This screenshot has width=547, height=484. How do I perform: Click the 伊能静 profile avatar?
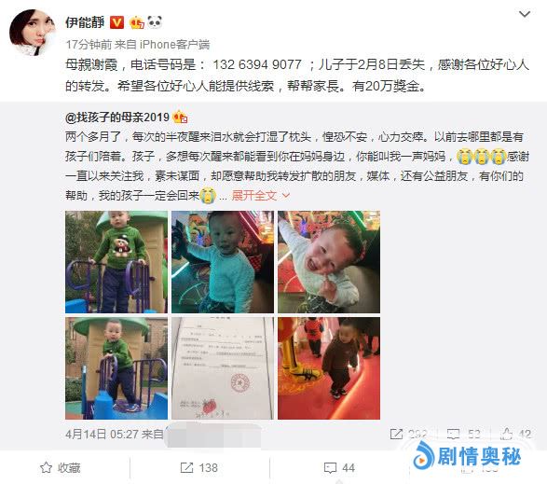point(32,33)
